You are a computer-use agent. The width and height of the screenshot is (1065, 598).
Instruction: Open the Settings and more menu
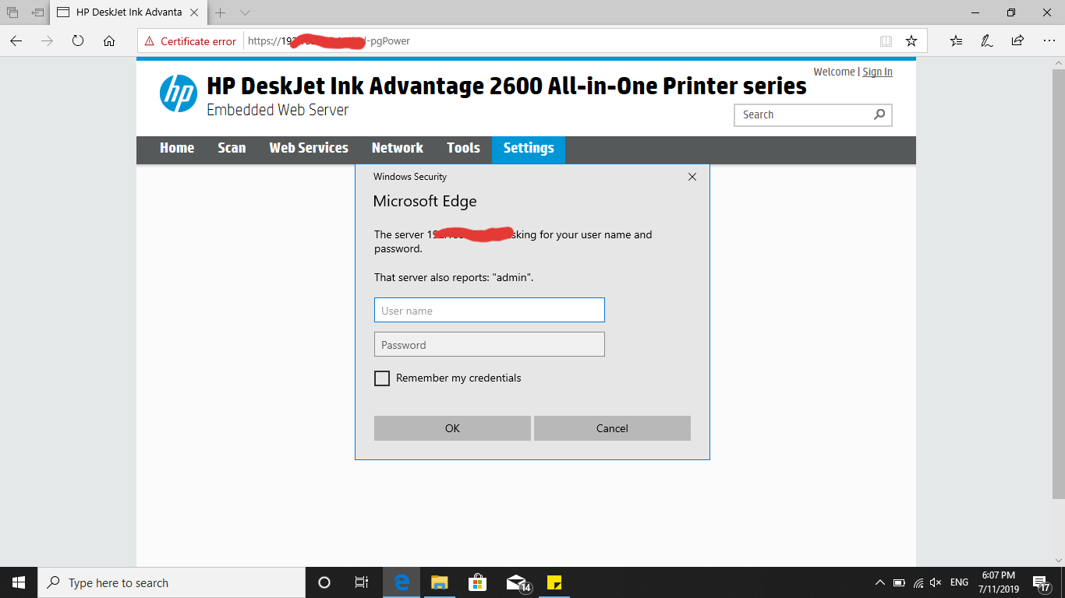[x=1049, y=40]
